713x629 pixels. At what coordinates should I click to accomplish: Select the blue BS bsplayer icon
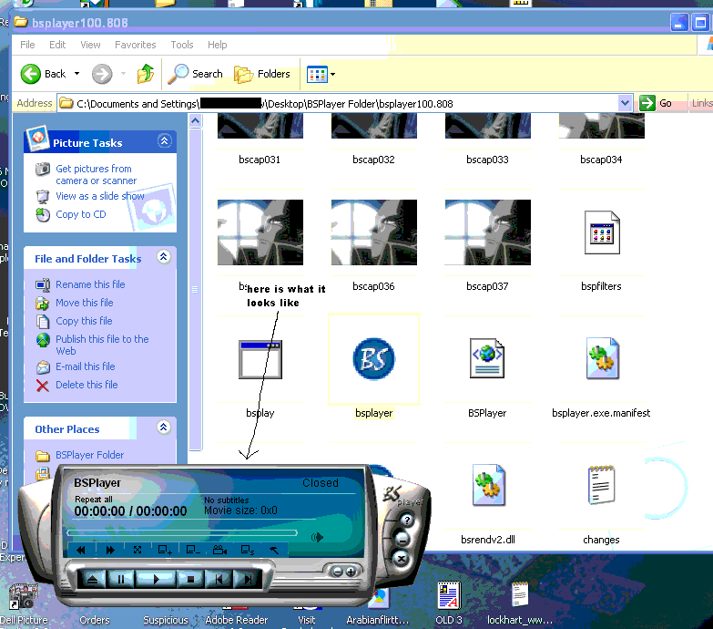coord(373,359)
